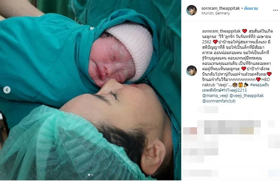This screenshot has width=280, height=181.
Task: Open the Munich, Germany location link
Action: tap(216, 13)
